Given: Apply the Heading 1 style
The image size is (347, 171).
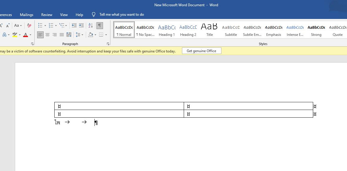Looking at the screenshot, I should [x=167, y=31].
